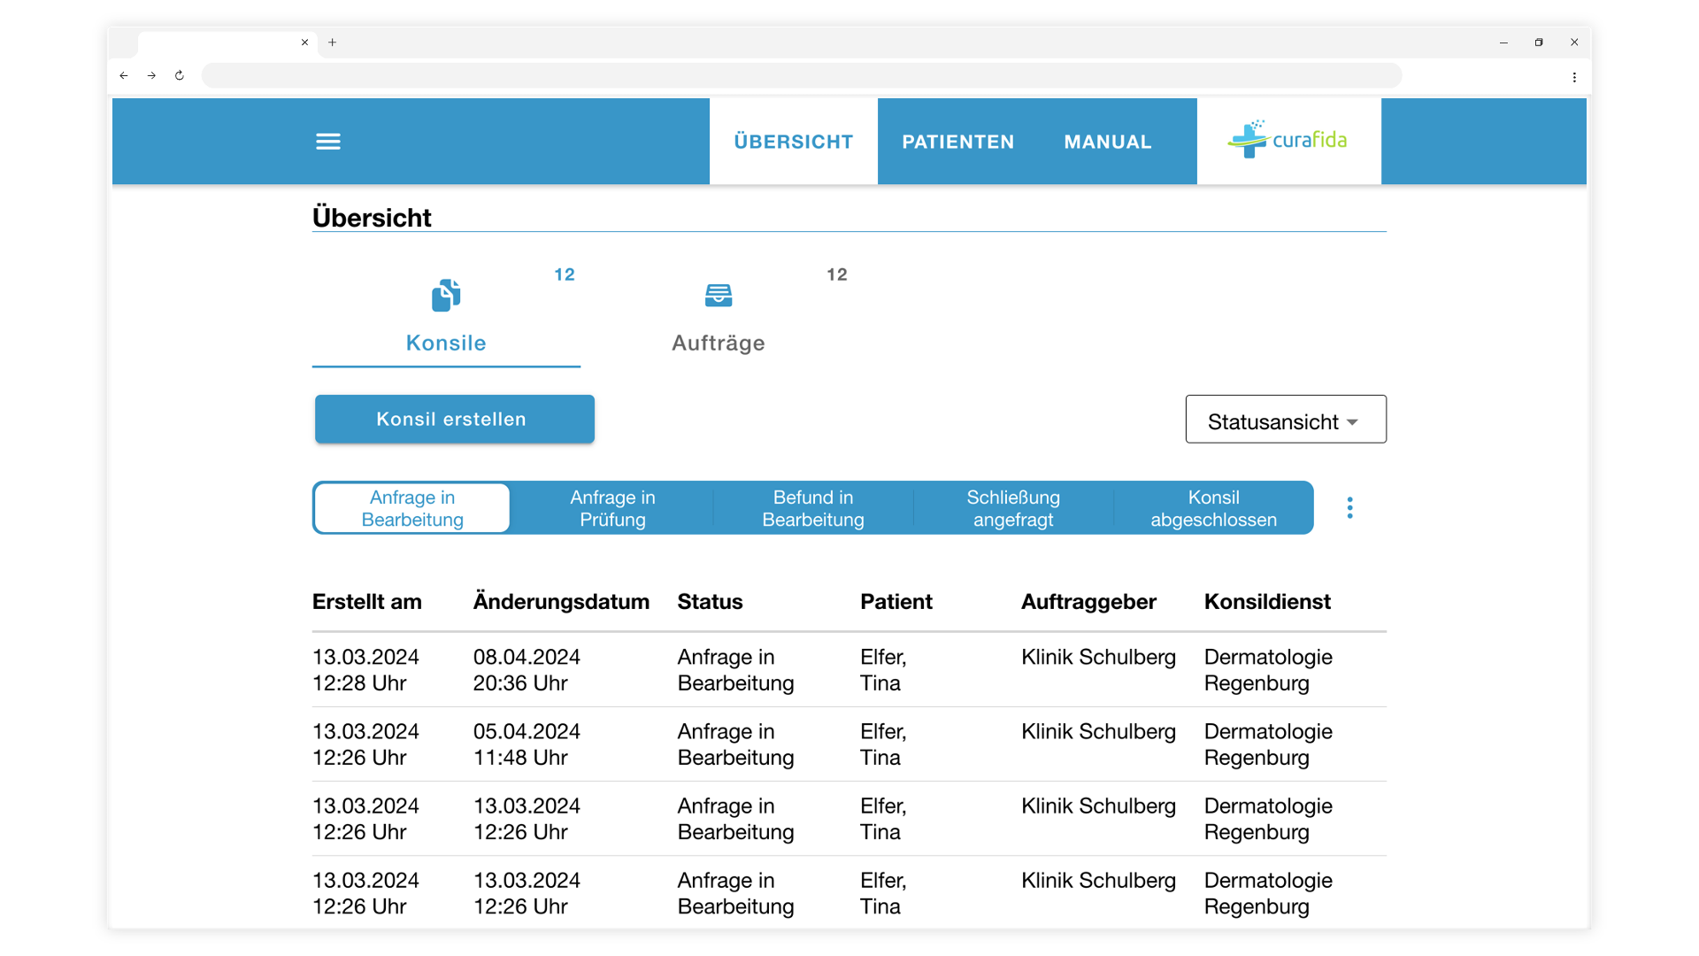Image resolution: width=1699 pixels, height=956 pixels.
Task: Click the curafida logo
Action: pyautogui.click(x=1288, y=140)
